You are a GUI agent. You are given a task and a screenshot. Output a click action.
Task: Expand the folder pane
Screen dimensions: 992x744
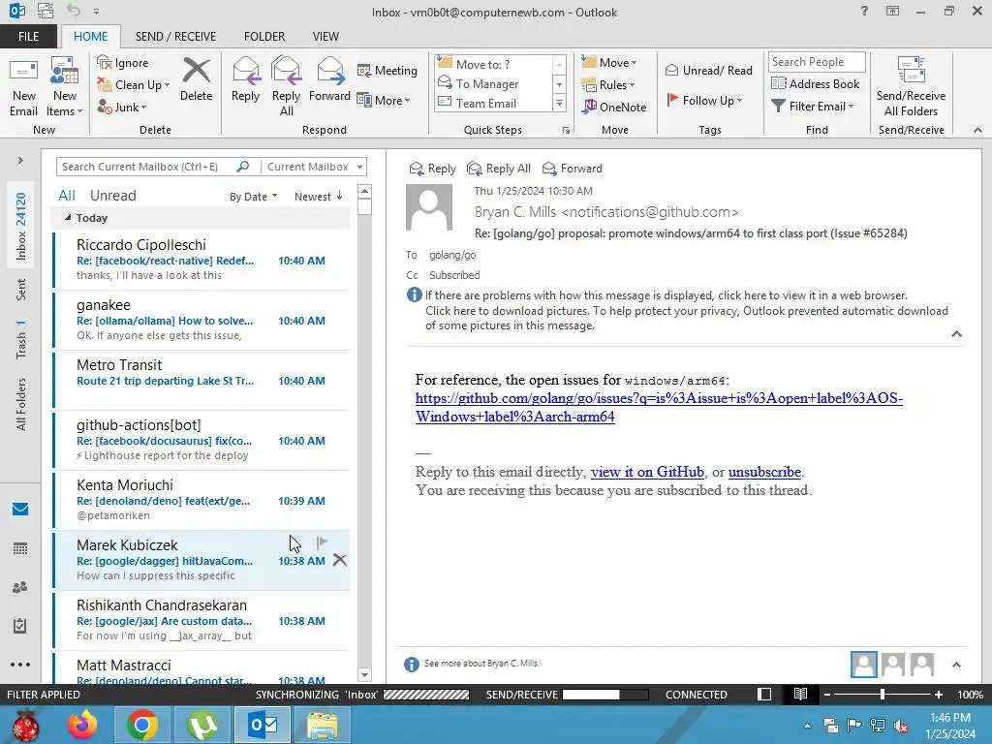pyautogui.click(x=20, y=160)
